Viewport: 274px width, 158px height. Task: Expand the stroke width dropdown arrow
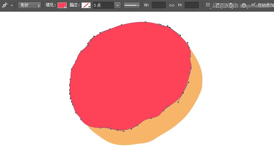coord(117,5)
